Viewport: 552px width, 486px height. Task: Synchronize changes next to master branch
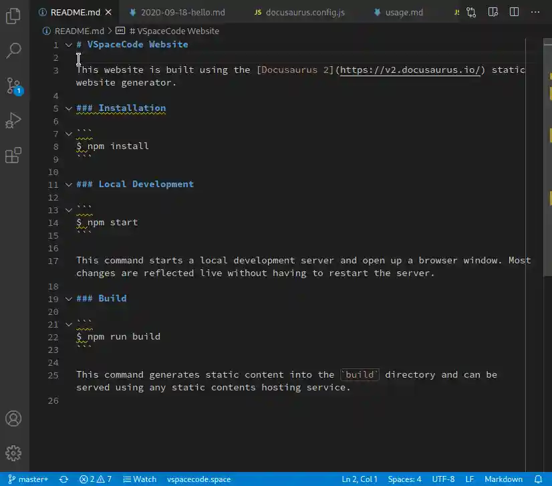63,479
